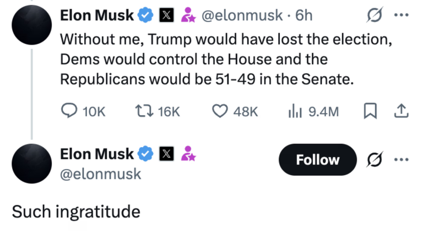Open the "Such ingratitude" tweet text
Viewport: 423px width, 235px height.
click(x=75, y=211)
